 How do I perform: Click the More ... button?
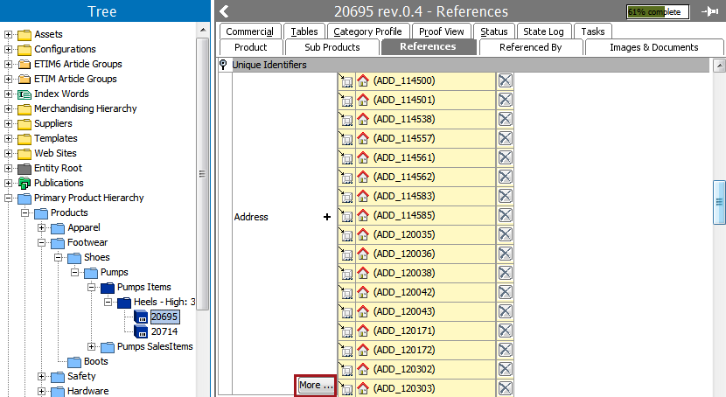click(316, 386)
